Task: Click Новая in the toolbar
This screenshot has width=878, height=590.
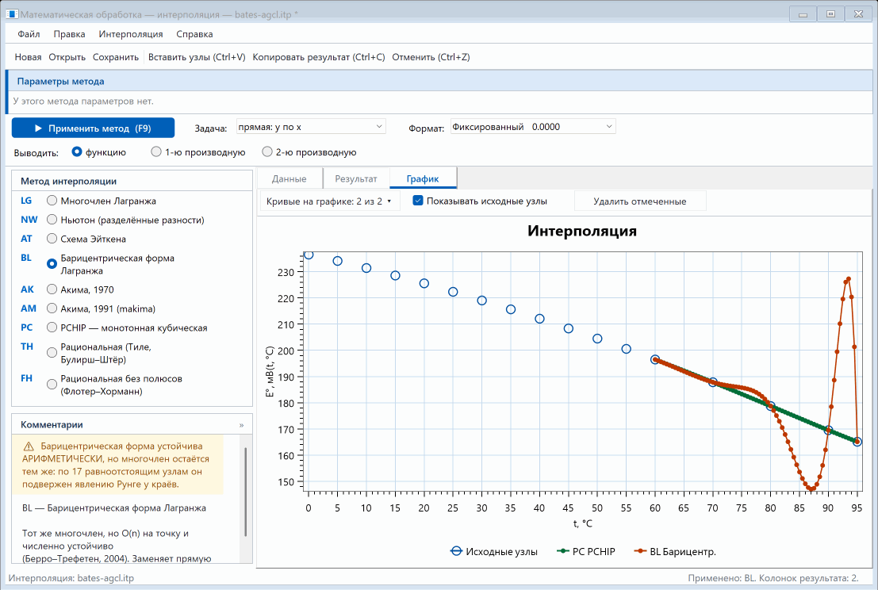Action: coord(28,57)
